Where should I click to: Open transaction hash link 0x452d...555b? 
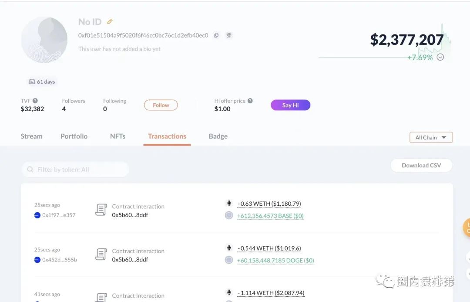tap(60, 260)
